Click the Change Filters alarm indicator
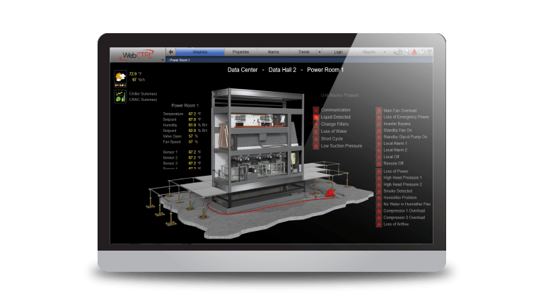Viewport: 543px width, 305px height. coord(316,124)
